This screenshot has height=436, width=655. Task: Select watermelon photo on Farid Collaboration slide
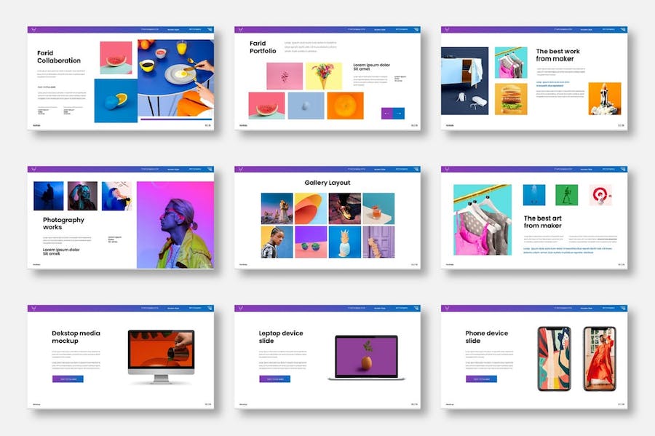click(x=116, y=58)
